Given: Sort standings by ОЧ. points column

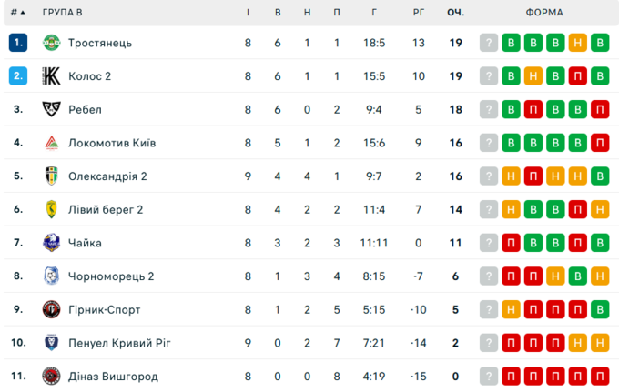Looking at the screenshot, I should click(455, 13).
